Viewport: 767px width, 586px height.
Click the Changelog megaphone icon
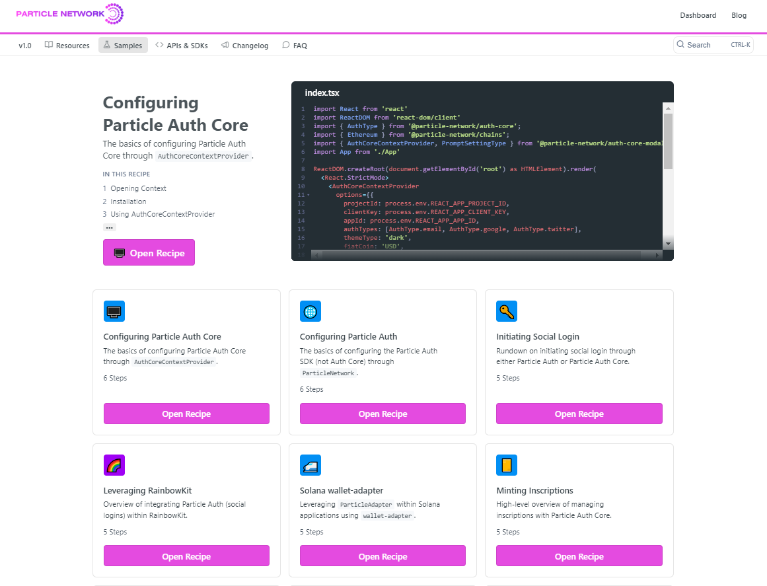pos(225,44)
